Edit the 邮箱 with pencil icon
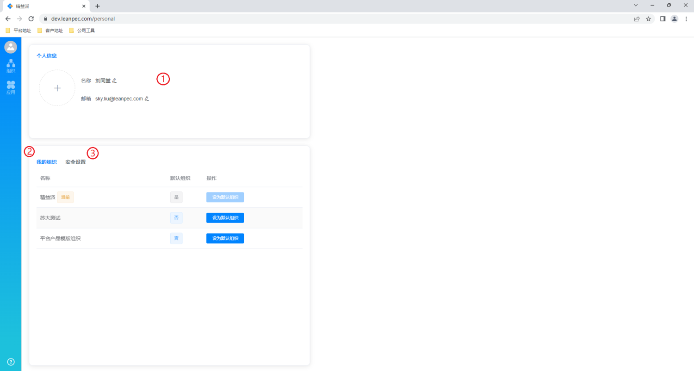Viewport: 694px width, 371px height. pyautogui.click(x=147, y=99)
